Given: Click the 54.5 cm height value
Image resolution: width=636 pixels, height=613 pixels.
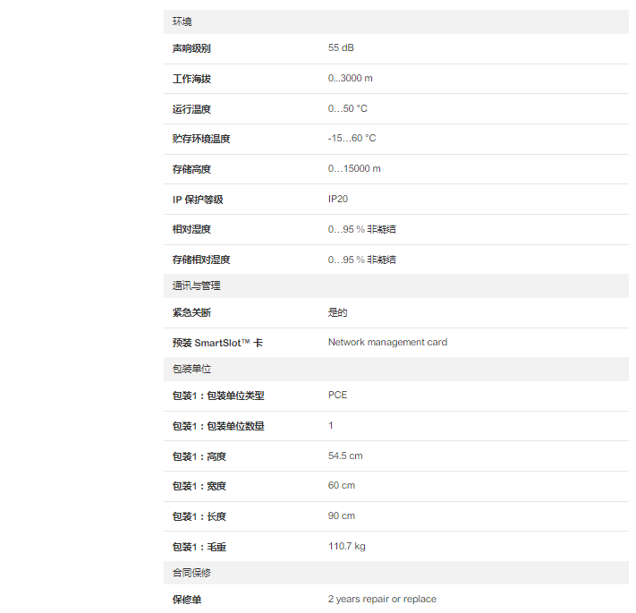Looking at the screenshot, I should [345, 455].
